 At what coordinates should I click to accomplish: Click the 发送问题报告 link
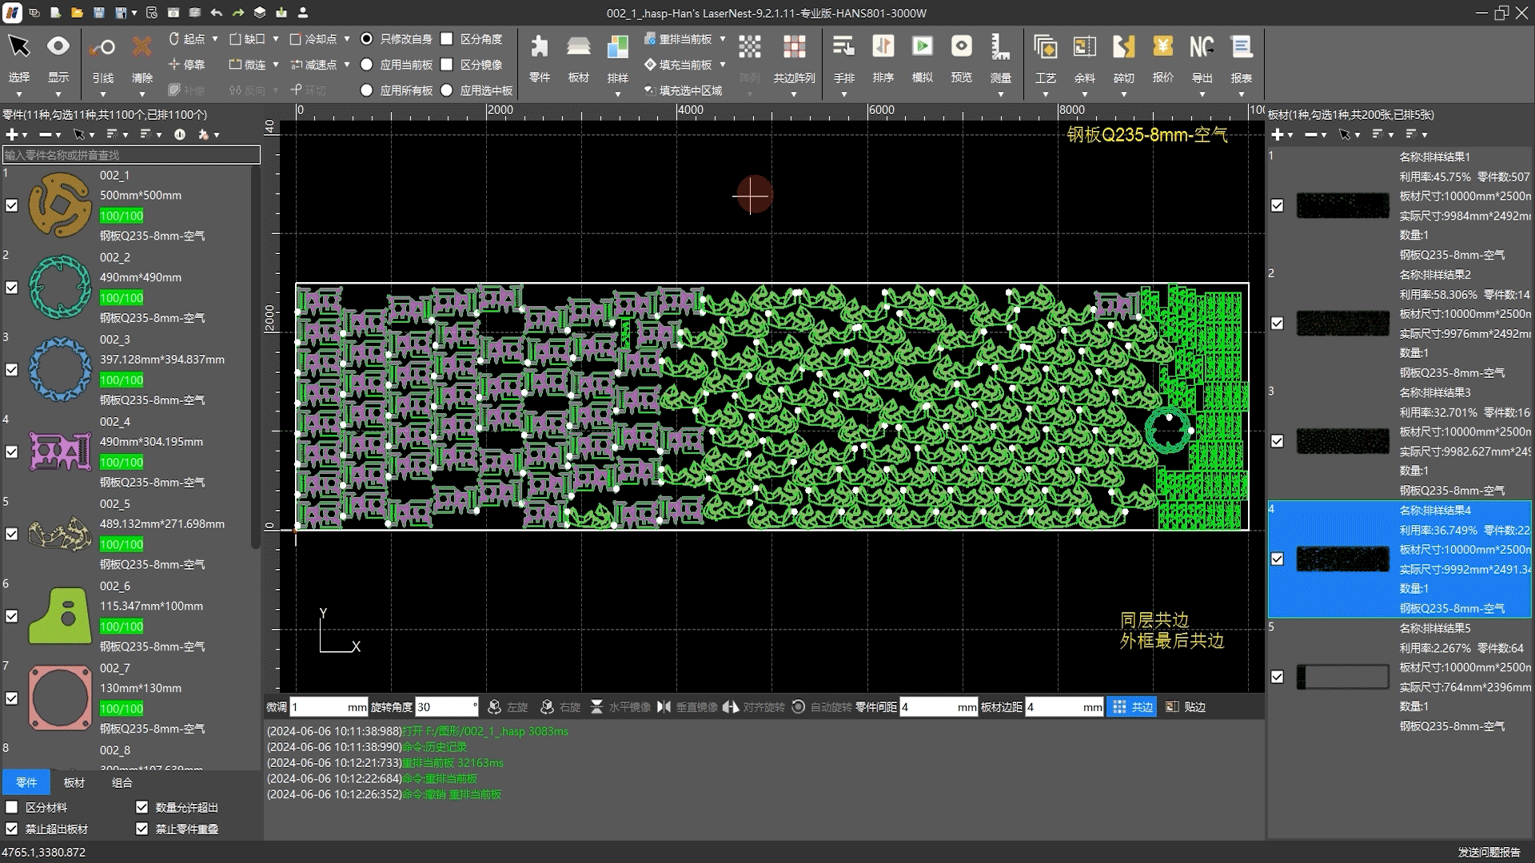1489,853
